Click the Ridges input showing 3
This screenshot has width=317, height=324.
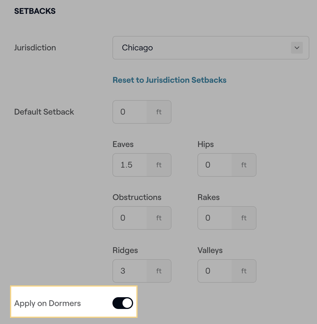click(x=130, y=271)
